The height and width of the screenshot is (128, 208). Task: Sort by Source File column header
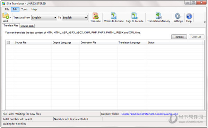click(x=33, y=43)
